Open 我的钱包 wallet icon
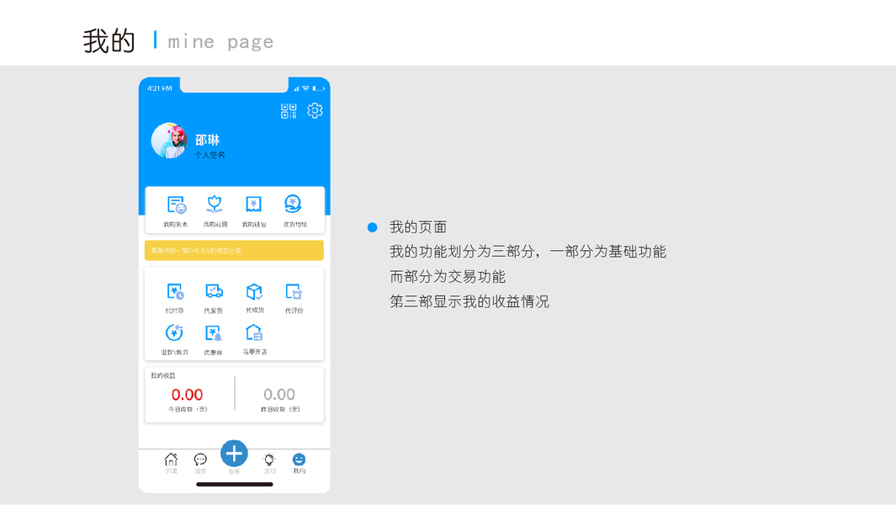Image resolution: width=896 pixels, height=505 pixels. click(254, 205)
